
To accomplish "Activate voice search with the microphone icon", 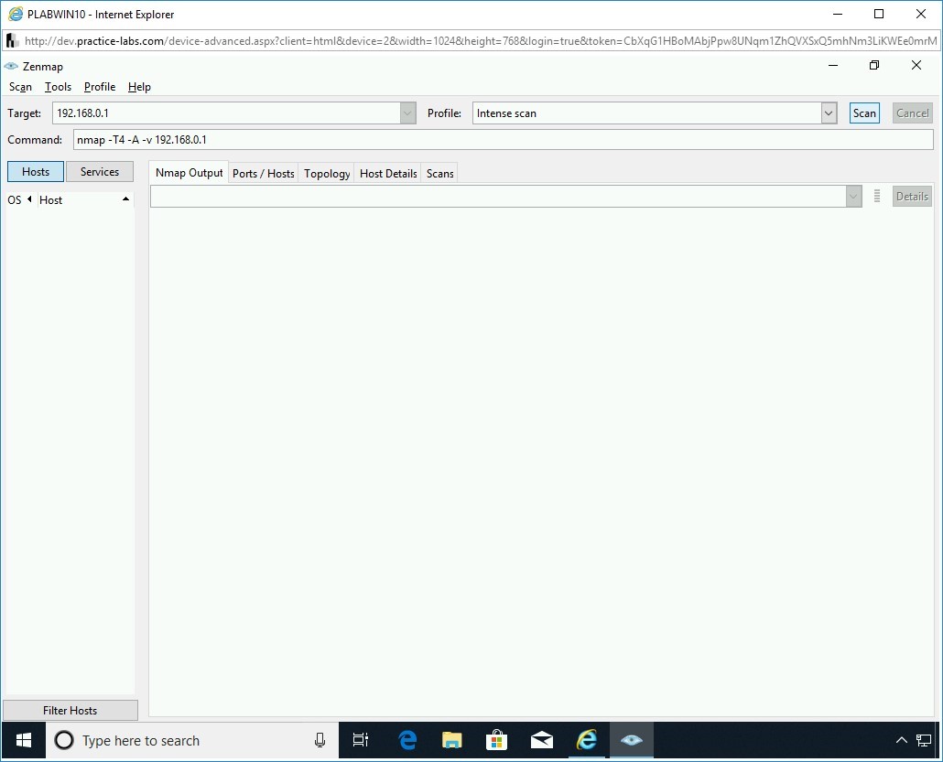I will coord(320,740).
